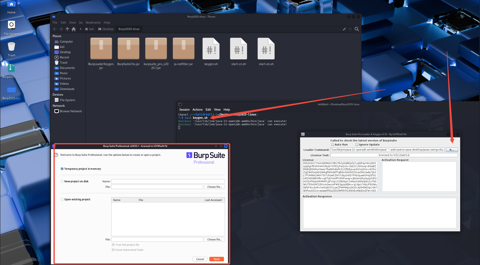
Task: Click the Thunar back navigation arrow
Action: tap(55, 29)
